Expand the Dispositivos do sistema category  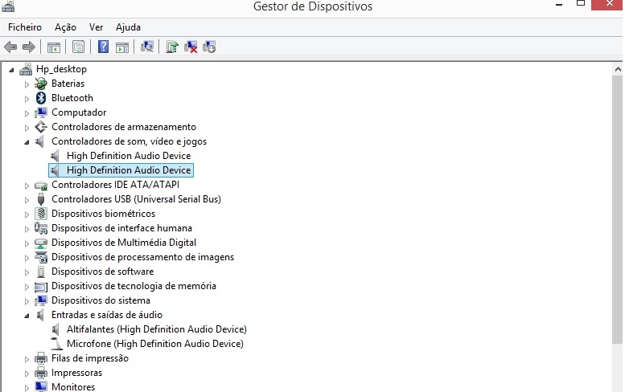[x=27, y=301]
